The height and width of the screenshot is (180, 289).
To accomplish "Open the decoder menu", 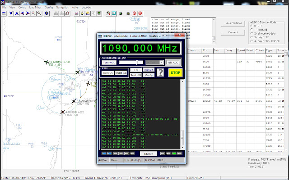I will (87, 8).
